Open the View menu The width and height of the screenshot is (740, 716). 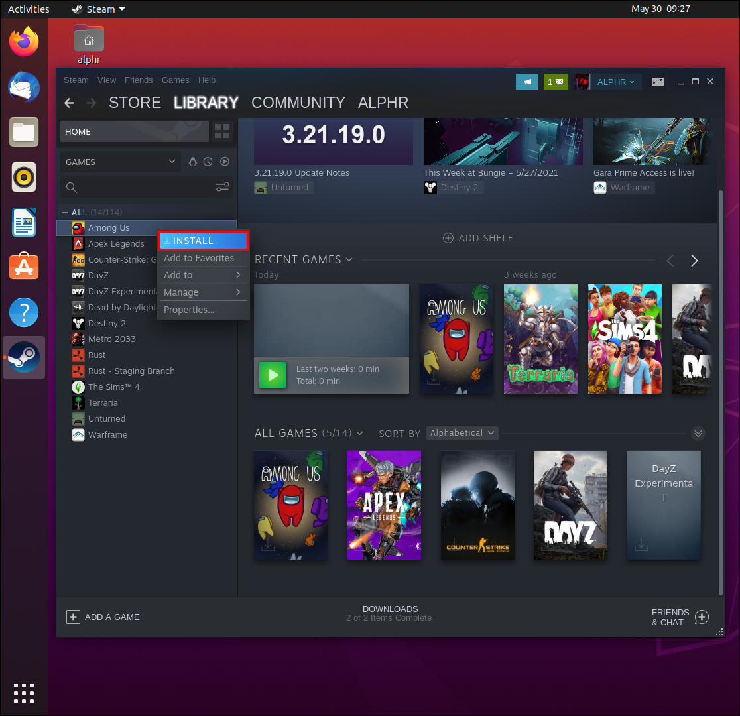(107, 80)
